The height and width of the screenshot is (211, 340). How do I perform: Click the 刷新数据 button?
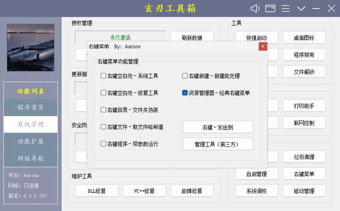[192, 38]
